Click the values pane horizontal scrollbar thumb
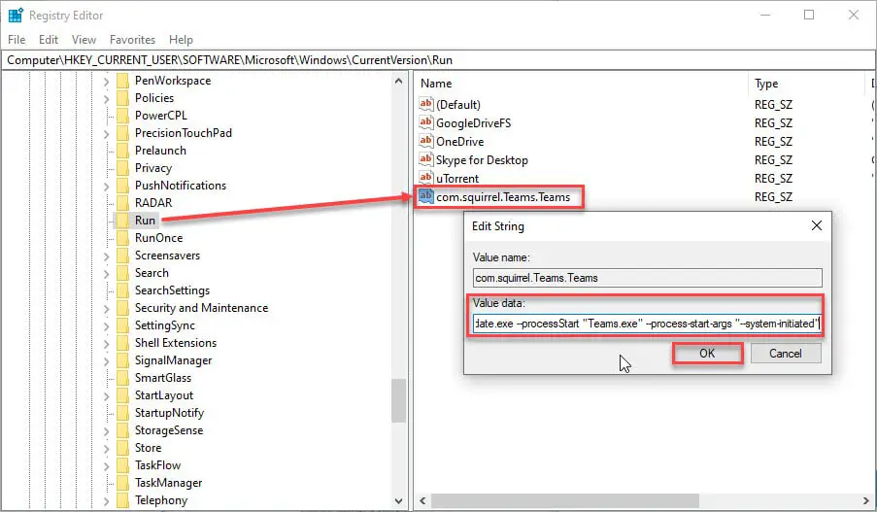The width and height of the screenshot is (877, 512). (565, 500)
